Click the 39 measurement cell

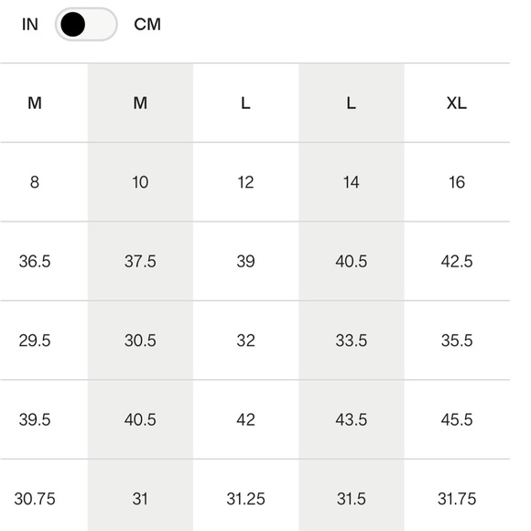pos(246,262)
